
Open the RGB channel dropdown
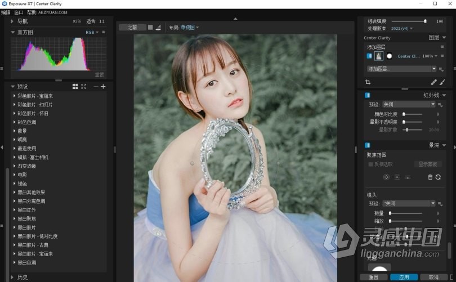[x=92, y=32]
